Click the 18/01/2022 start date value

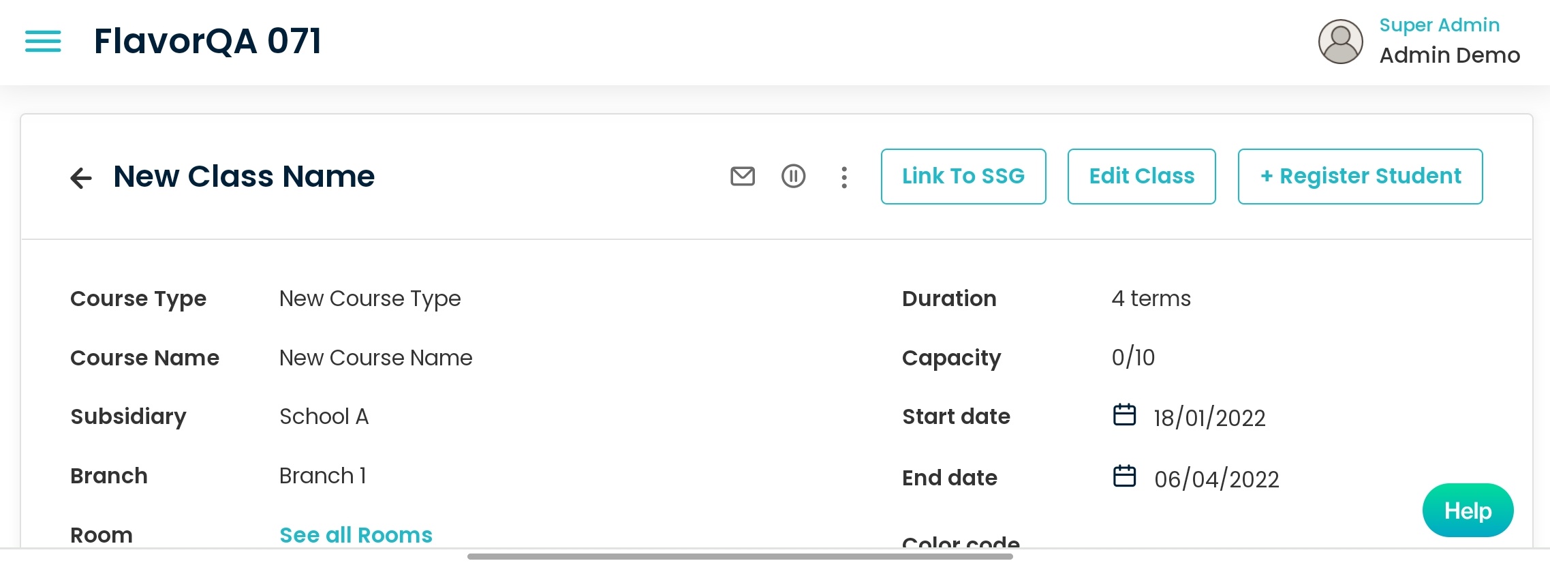point(1209,418)
